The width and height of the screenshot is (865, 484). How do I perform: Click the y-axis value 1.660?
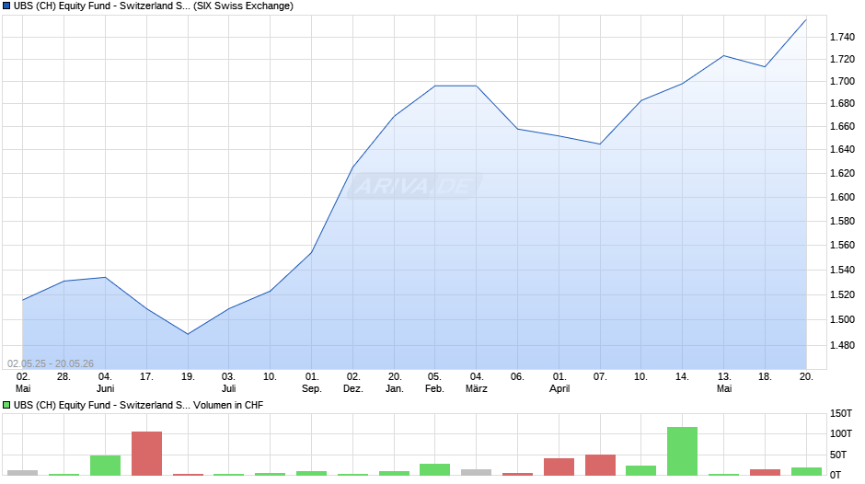click(842, 126)
